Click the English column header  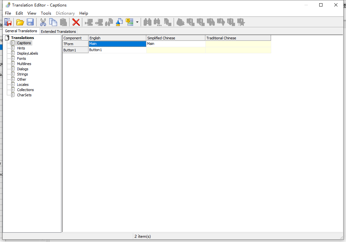point(118,38)
